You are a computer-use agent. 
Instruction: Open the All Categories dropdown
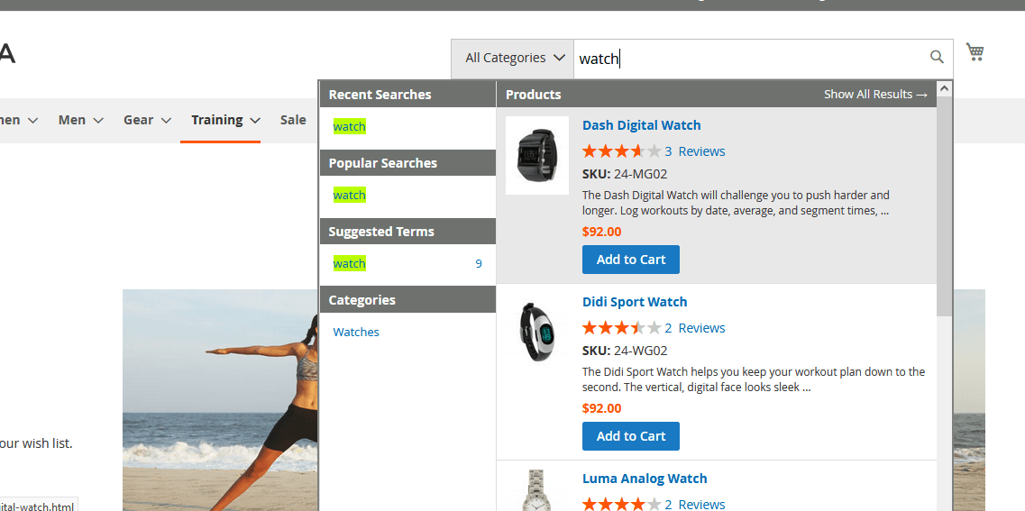click(512, 59)
